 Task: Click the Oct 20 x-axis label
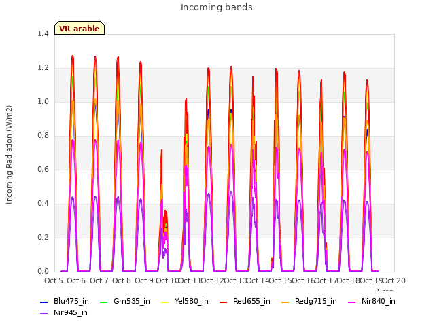pos(394,280)
